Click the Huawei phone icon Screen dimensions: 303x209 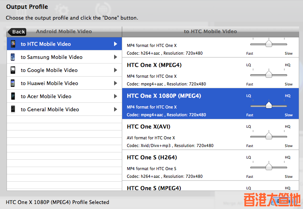(13, 84)
